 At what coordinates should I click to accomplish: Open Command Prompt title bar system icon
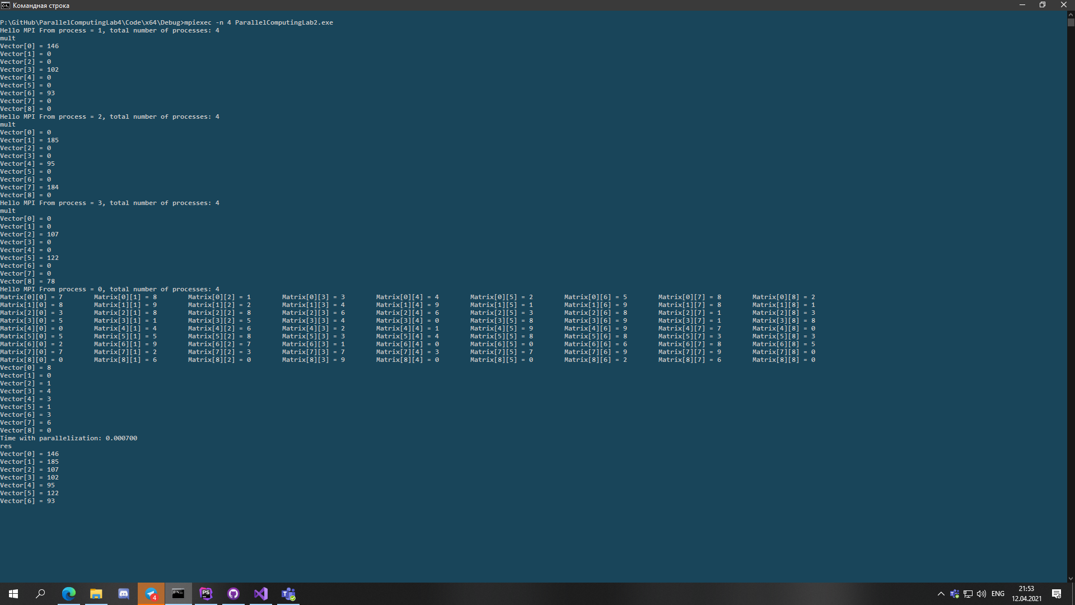coord(5,6)
